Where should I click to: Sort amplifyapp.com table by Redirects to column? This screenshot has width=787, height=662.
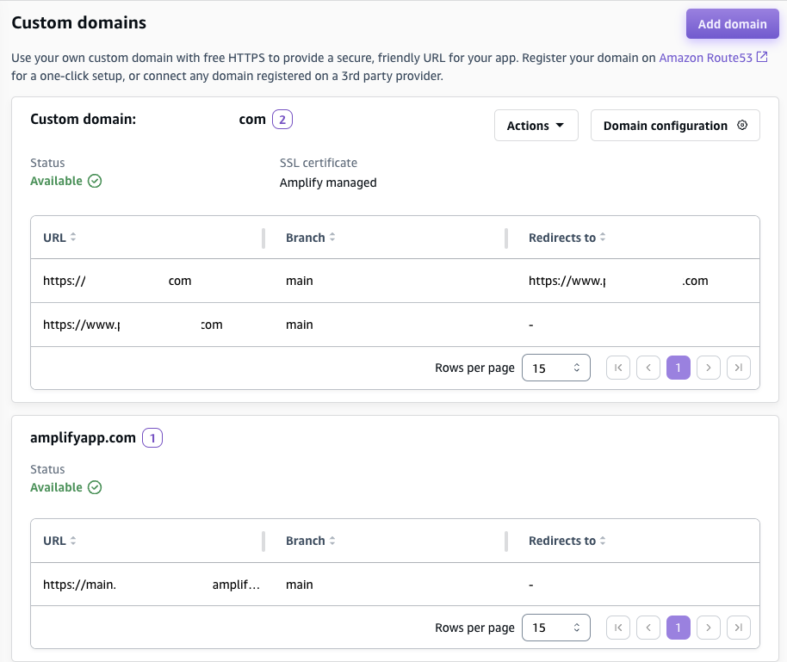(603, 541)
